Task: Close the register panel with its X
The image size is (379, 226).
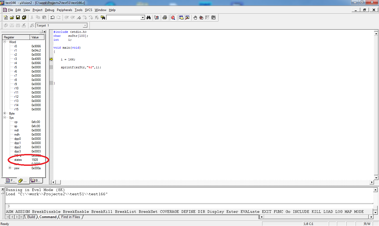Action: (44, 32)
